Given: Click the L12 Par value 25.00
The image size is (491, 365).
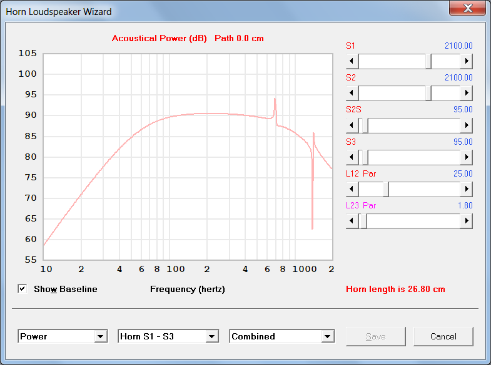Looking at the screenshot, I should tap(463, 174).
